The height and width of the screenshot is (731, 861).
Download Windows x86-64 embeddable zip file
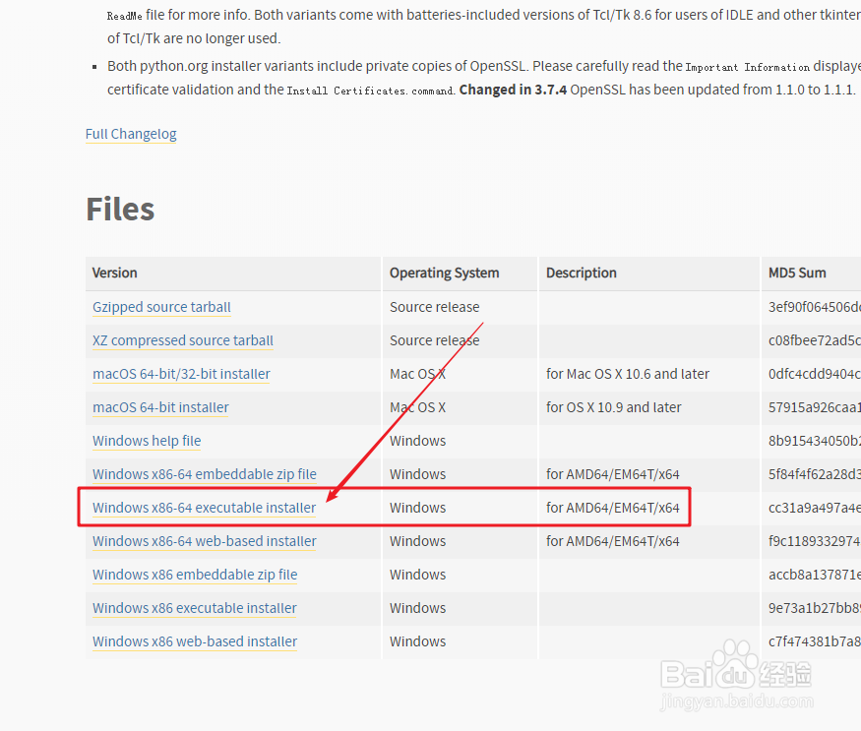205,474
